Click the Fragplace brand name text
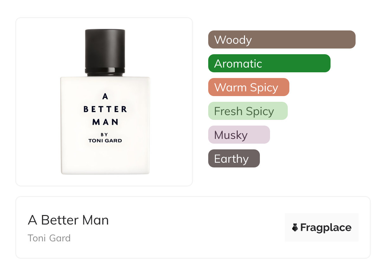 click(x=326, y=228)
